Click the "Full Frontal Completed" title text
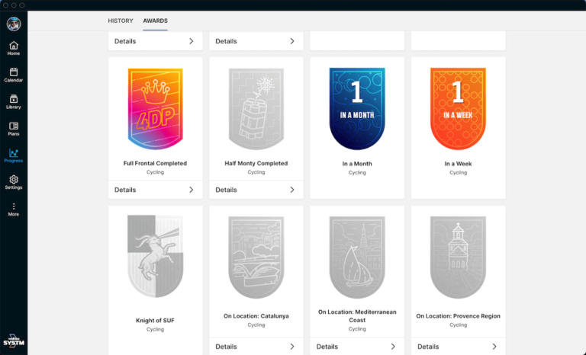Image resolution: width=586 pixels, height=355 pixels. (x=155, y=163)
